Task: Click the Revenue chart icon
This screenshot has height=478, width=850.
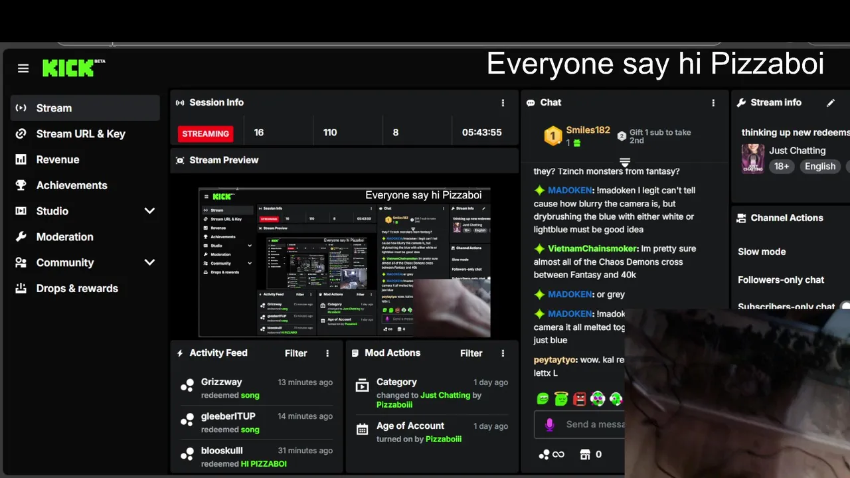Action: click(21, 160)
